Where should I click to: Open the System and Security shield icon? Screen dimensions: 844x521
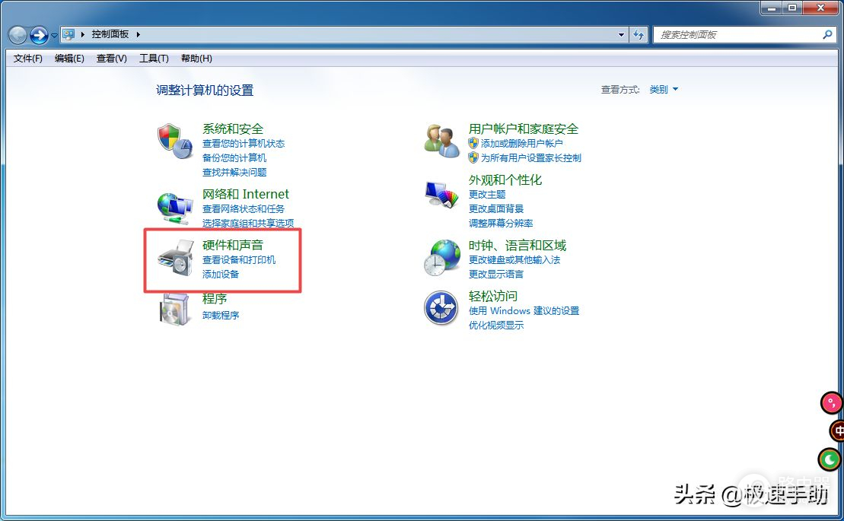pyautogui.click(x=175, y=141)
